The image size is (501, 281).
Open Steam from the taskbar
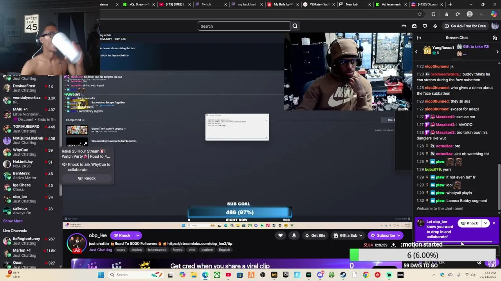click(343, 275)
